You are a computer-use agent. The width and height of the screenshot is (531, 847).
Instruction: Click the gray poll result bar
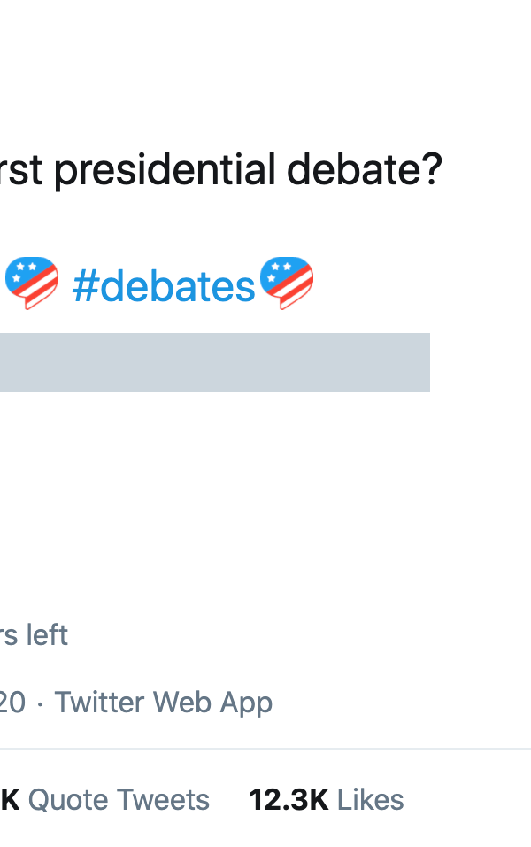[x=214, y=362]
